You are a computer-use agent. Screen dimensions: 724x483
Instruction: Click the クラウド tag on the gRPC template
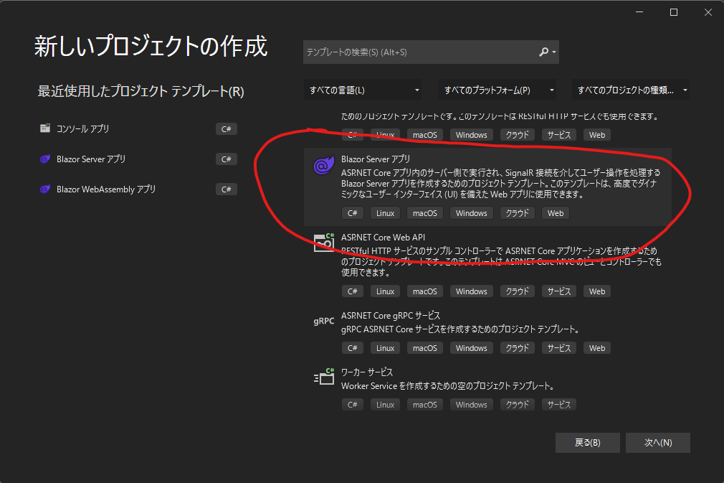(517, 347)
